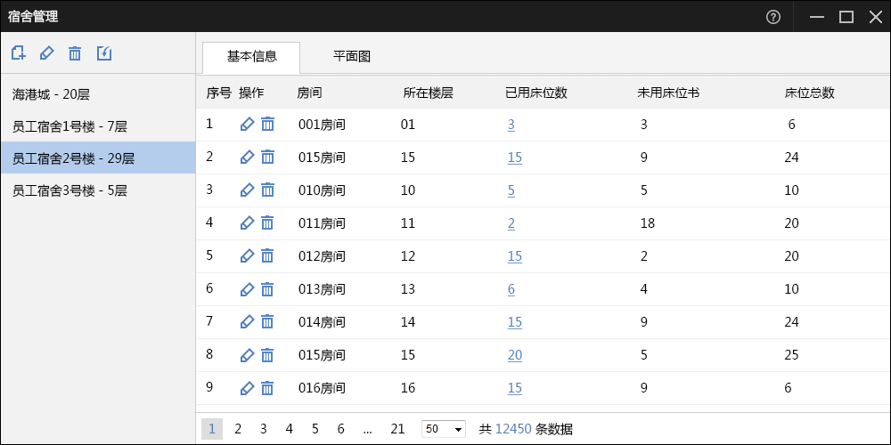Screen dimensions: 891x445
Task: Switch to the 平面图 tab
Action: tap(352, 56)
